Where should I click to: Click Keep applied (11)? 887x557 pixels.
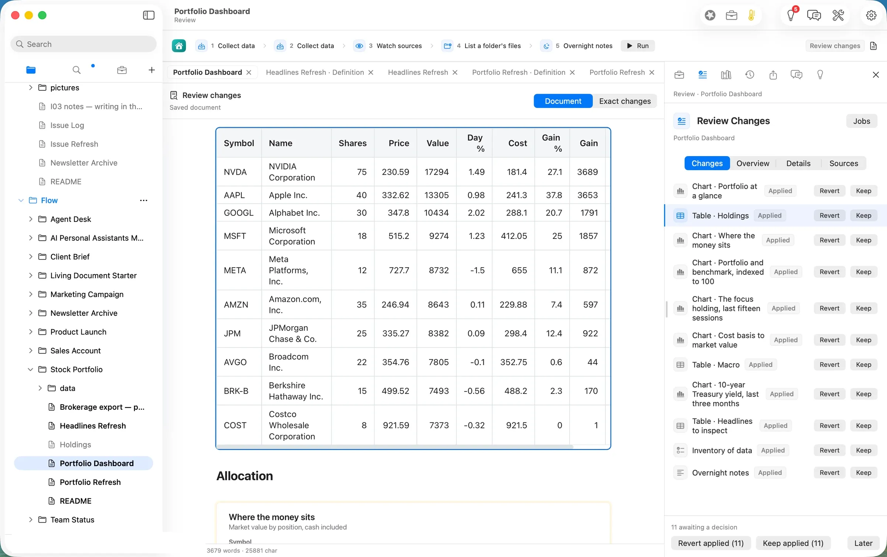793,543
